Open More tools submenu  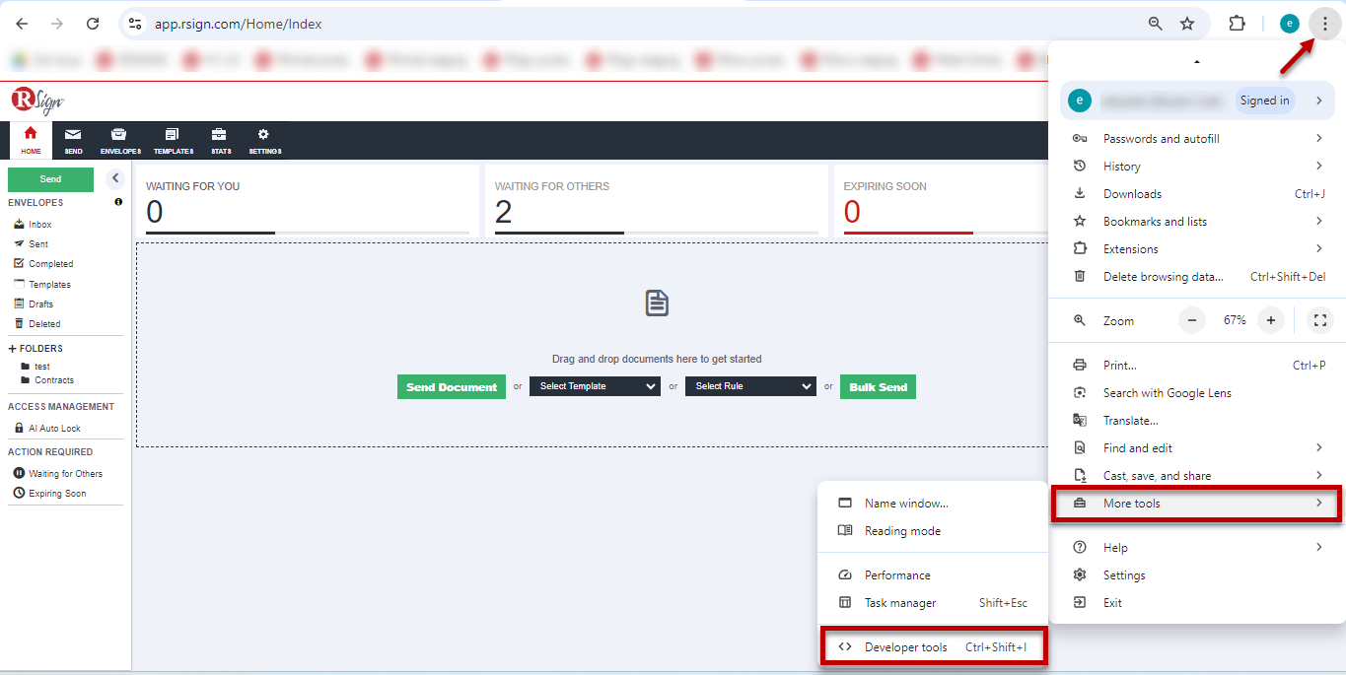click(1197, 504)
